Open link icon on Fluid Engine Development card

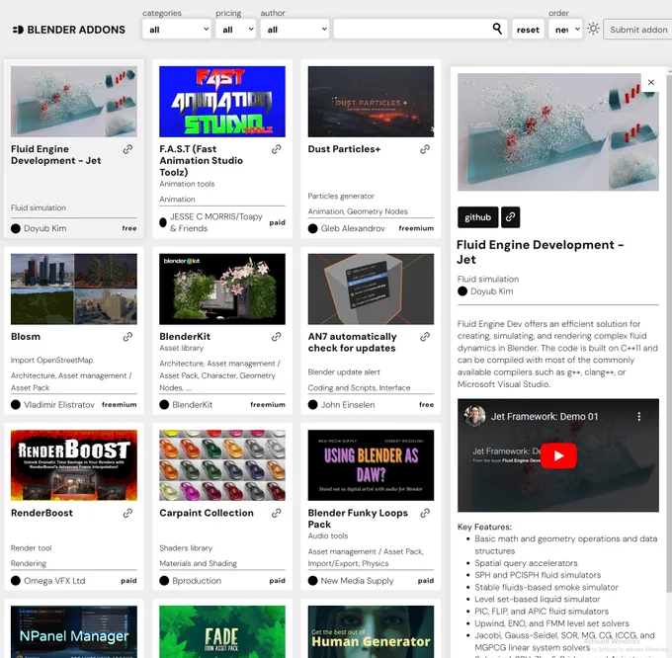tap(127, 149)
